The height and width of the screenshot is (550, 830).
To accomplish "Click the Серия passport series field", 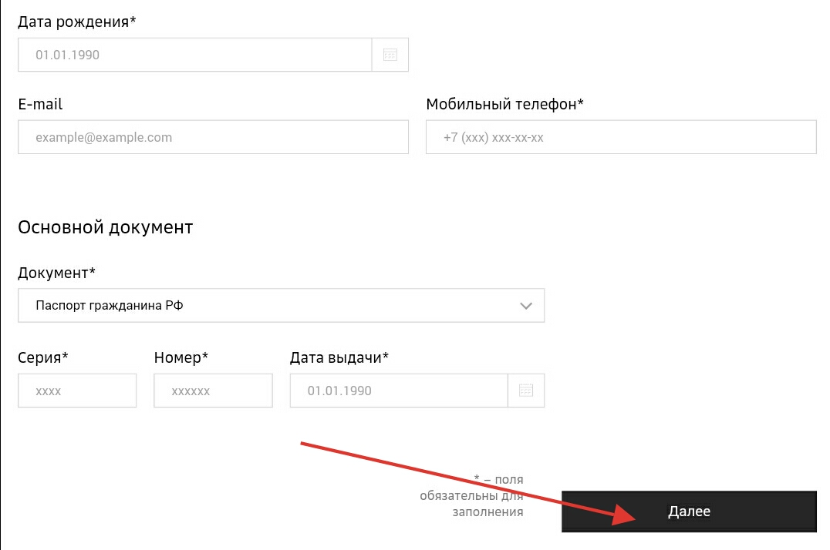I will tap(77, 391).
